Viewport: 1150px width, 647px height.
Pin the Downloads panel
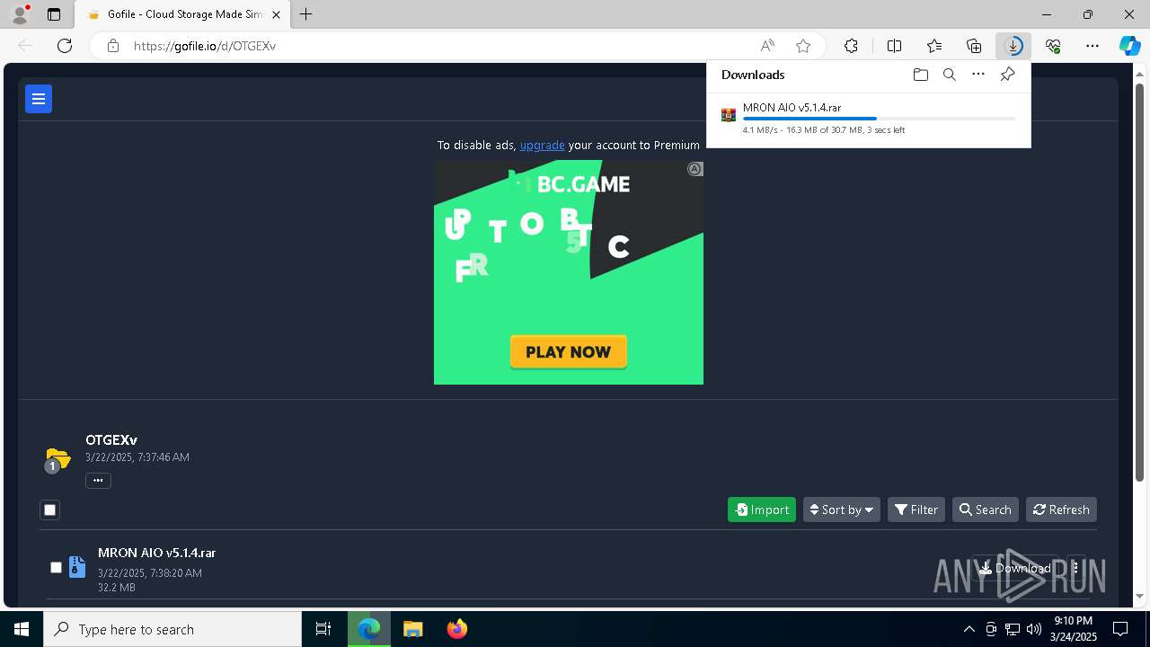[x=1007, y=75]
